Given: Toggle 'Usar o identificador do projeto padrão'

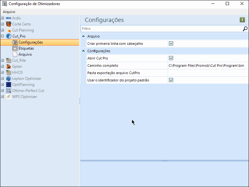Looking at the screenshot, I should tap(171, 80).
